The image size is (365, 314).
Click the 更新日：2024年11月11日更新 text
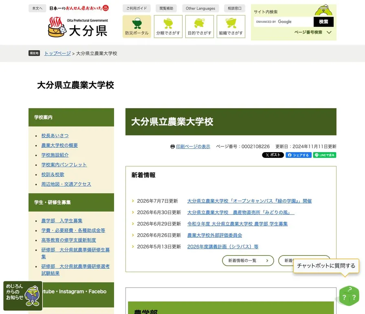pos(306,146)
